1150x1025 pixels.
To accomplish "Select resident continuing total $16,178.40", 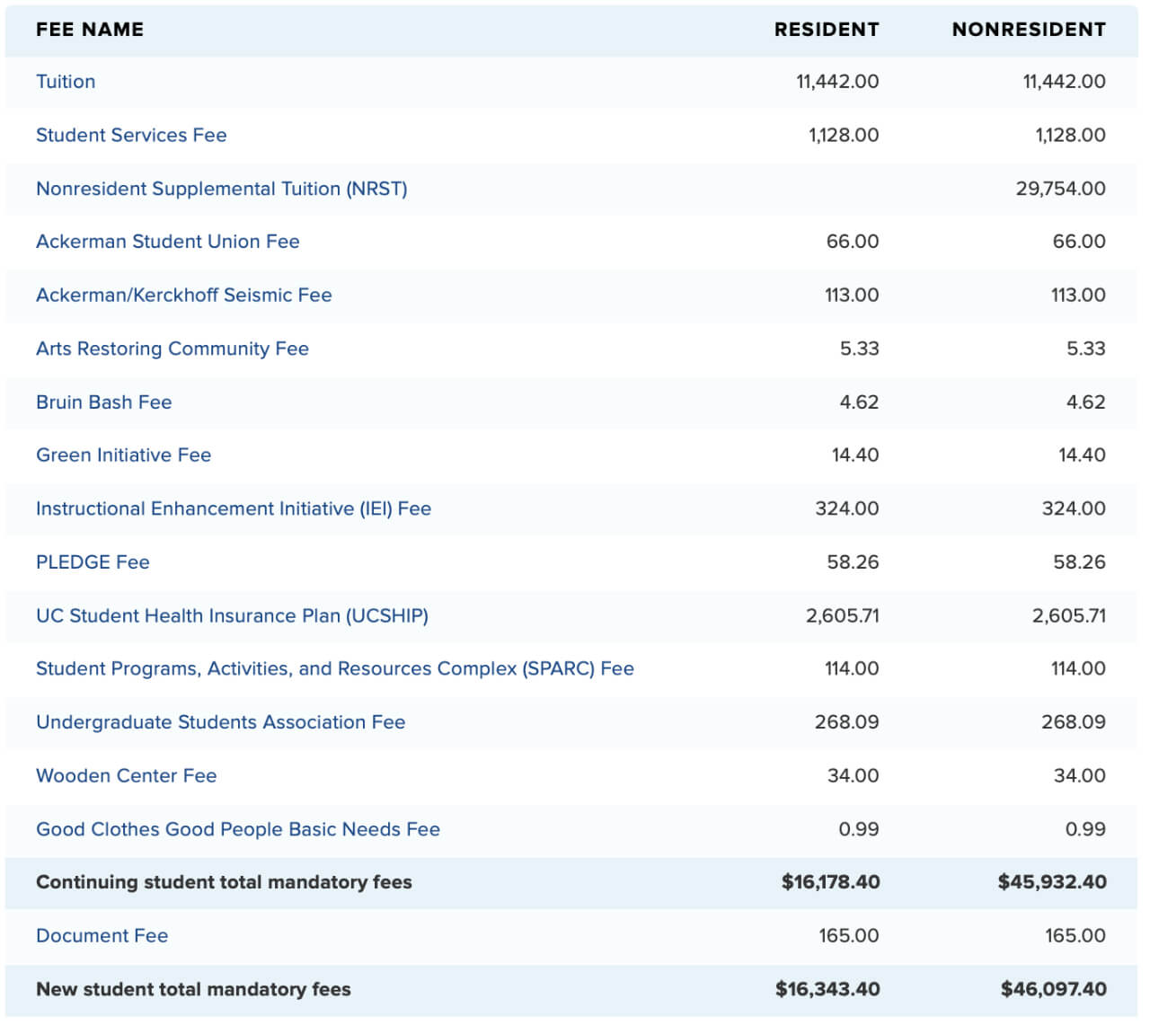I will coord(831,882).
